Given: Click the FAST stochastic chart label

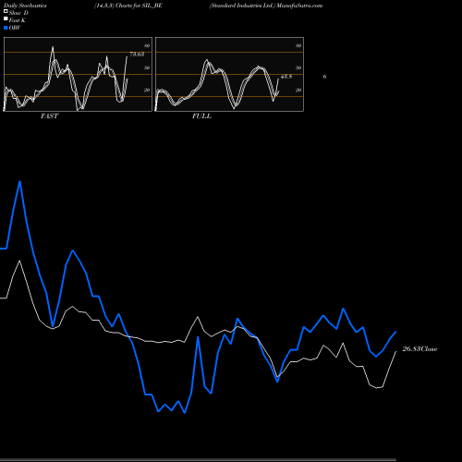Looking at the screenshot, I should click(49, 116).
